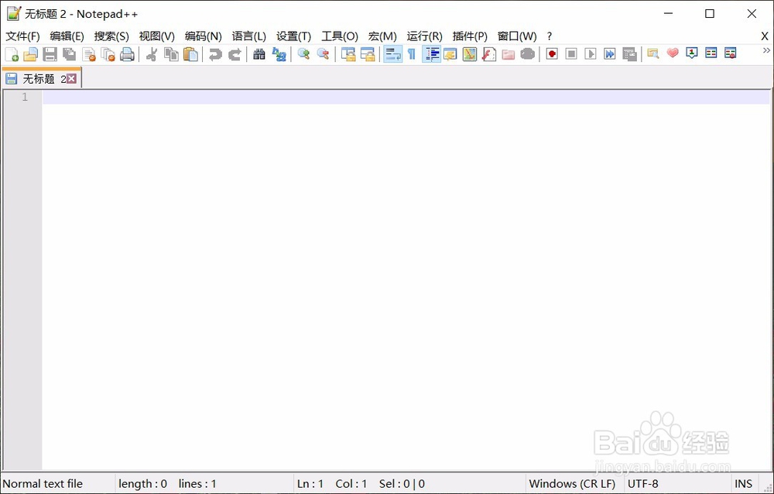Click the Zoom In magnifier icon
Screen dimensions: 774x494
[x=303, y=54]
